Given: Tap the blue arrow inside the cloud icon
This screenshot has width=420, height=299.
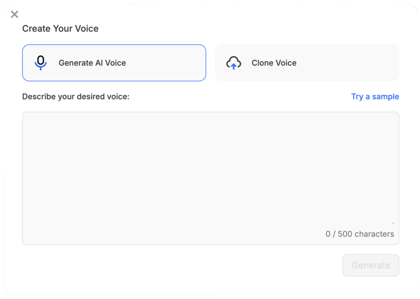Looking at the screenshot, I should pyautogui.click(x=233, y=66).
